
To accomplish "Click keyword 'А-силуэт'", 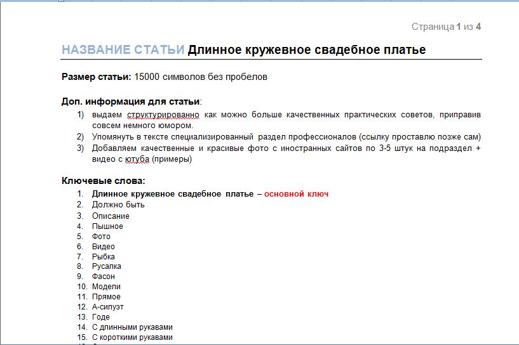I will [107, 307].
